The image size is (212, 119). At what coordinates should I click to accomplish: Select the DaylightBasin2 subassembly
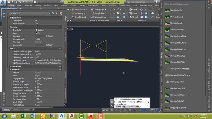tap(176, 17)
